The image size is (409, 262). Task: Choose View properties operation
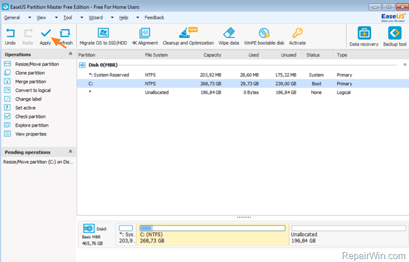click(x=31, y=134)
